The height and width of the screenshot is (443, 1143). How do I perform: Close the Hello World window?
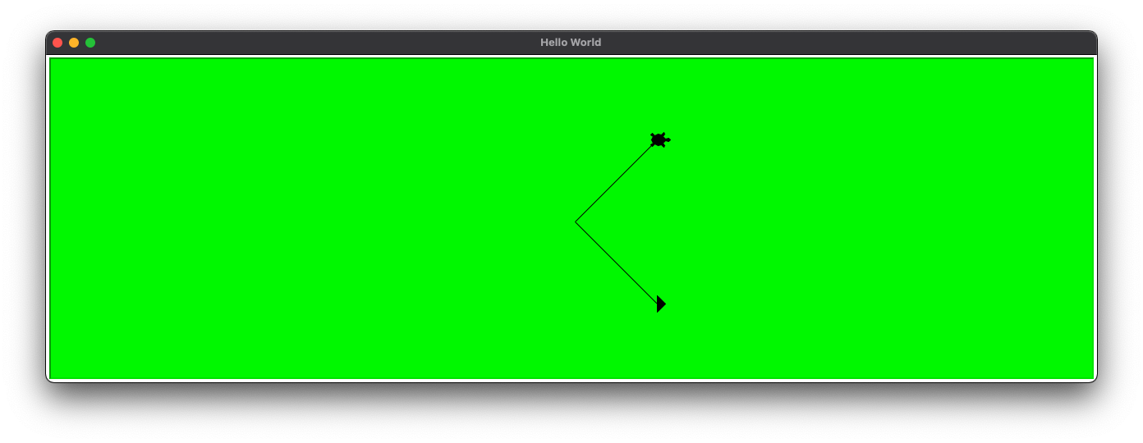coord(57,43)
